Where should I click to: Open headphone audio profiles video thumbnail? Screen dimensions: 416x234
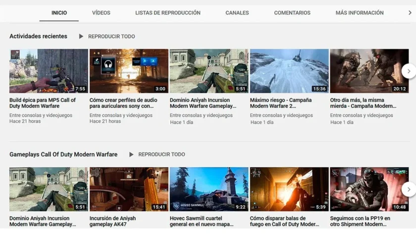[x=129, y=71]
